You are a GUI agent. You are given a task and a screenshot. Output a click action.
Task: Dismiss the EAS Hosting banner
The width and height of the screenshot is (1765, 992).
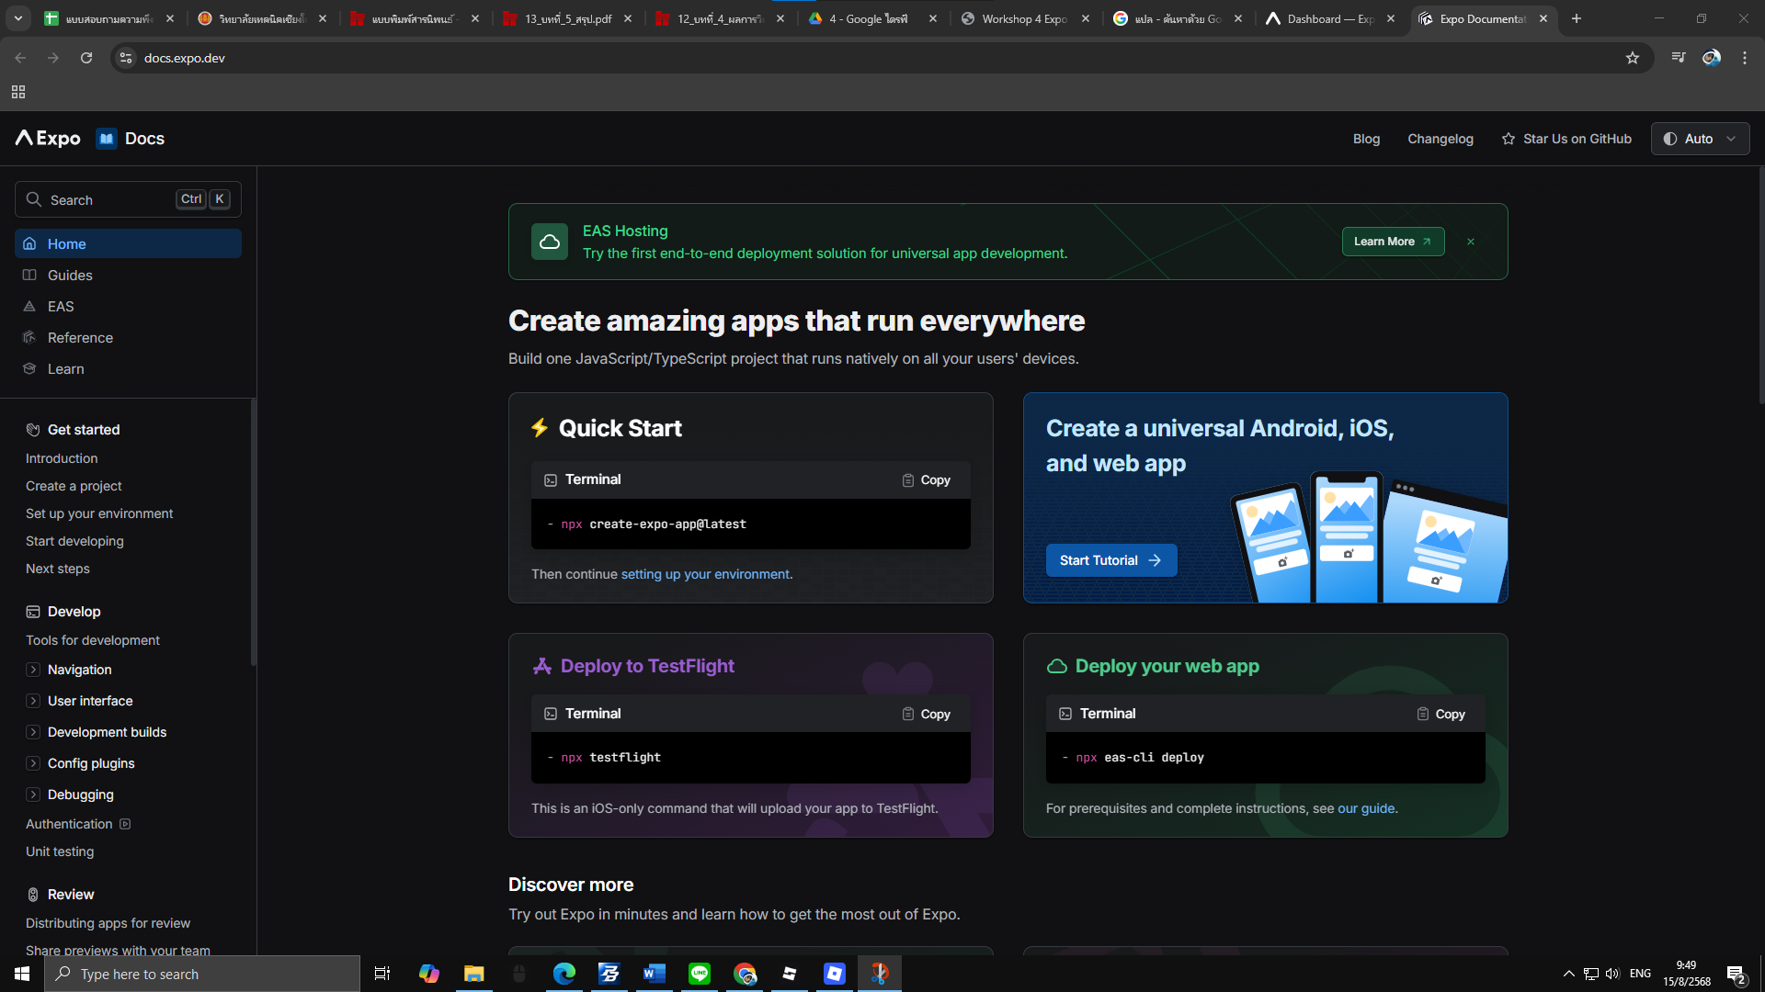1471,242
